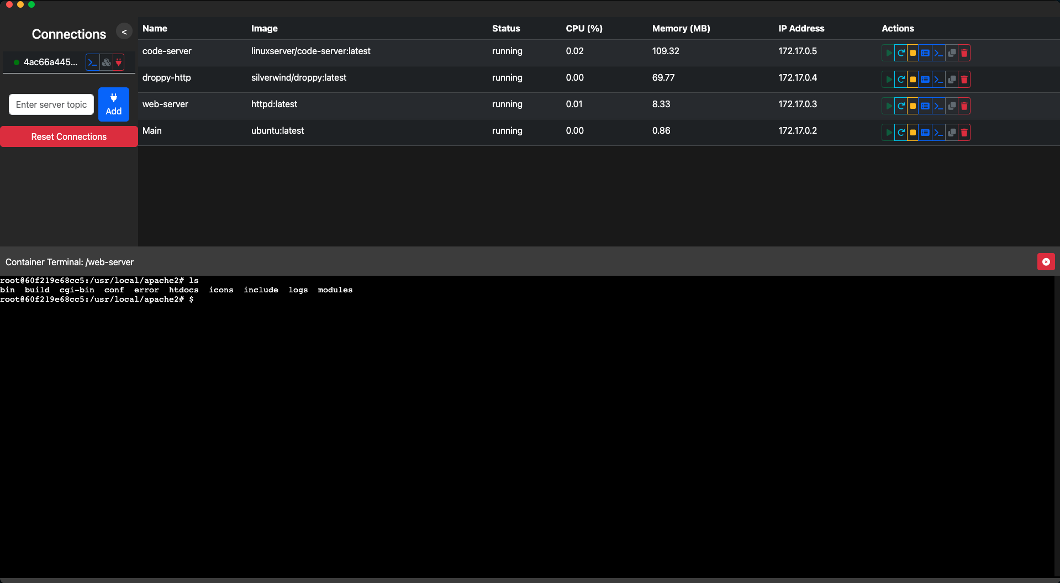Restart the Main ubuntu container
The width and height of the screenshot is (1060, 583).
(901, 133)
